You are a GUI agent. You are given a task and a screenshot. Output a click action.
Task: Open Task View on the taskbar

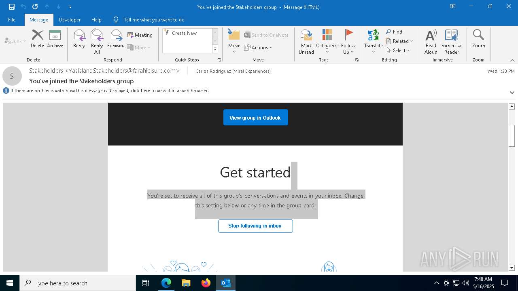pyautogui.click(x=146, y=283)
